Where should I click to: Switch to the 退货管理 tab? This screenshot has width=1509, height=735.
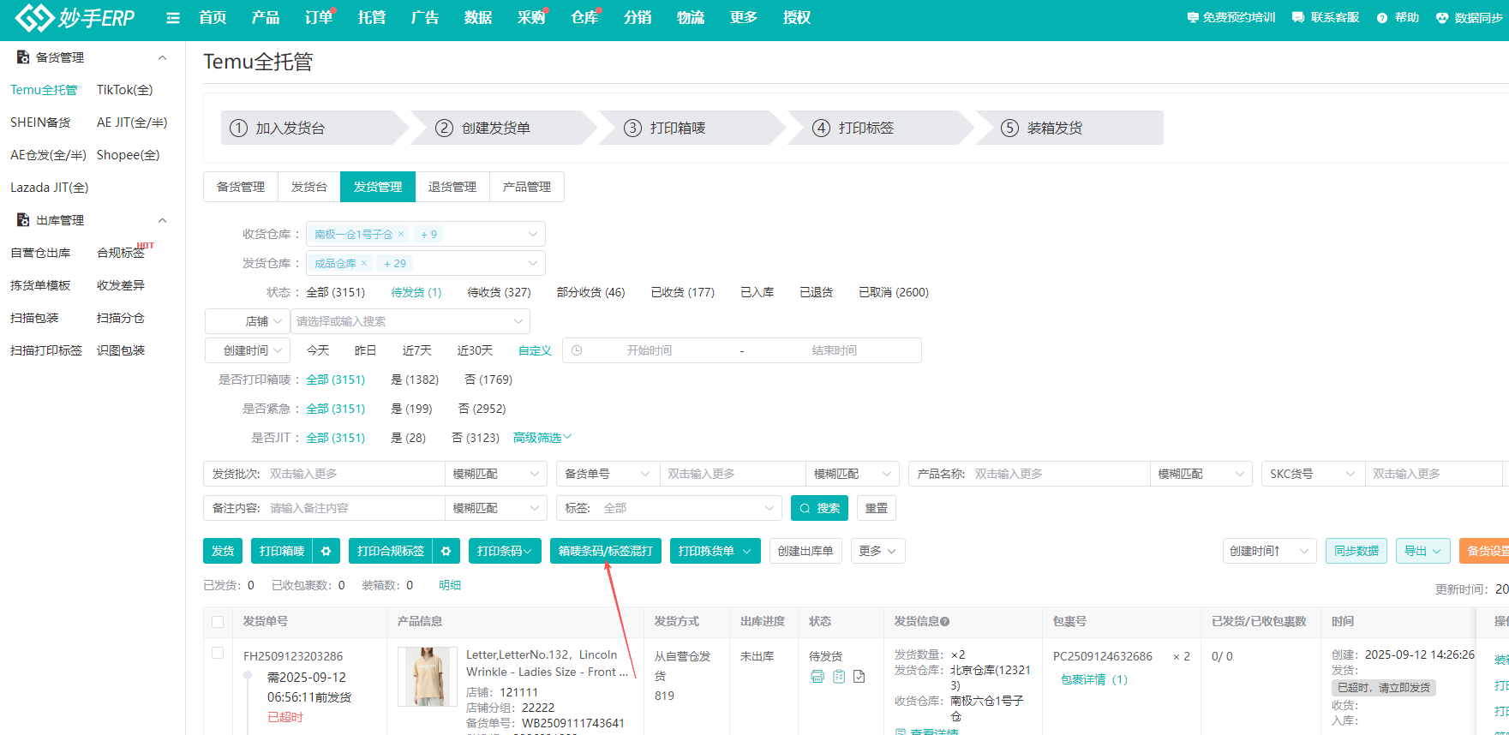452,187
